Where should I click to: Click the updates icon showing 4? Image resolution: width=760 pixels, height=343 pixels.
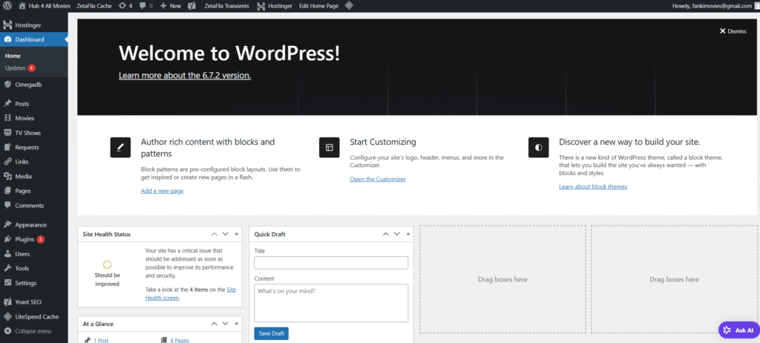point(125,6)
